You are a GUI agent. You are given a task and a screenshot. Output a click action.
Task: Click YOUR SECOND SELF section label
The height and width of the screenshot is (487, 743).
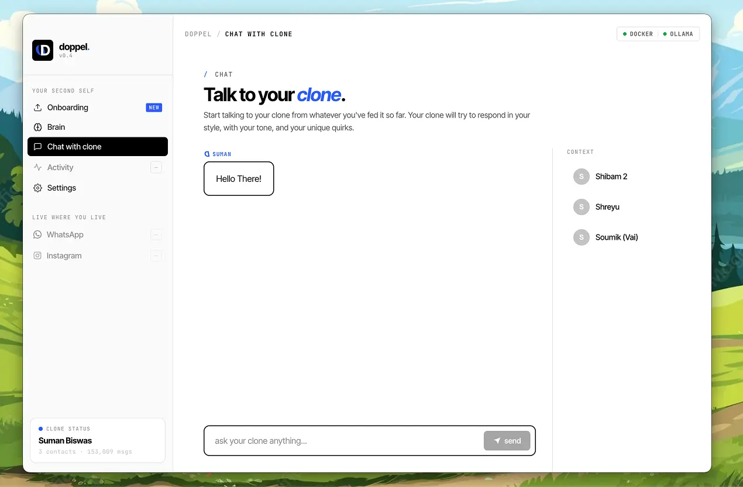point(63,91)
